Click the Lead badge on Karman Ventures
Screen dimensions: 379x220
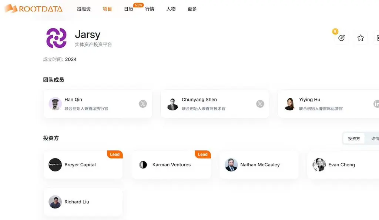point(203,154)
